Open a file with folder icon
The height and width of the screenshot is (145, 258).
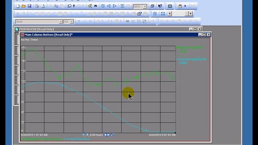(23, 6)
